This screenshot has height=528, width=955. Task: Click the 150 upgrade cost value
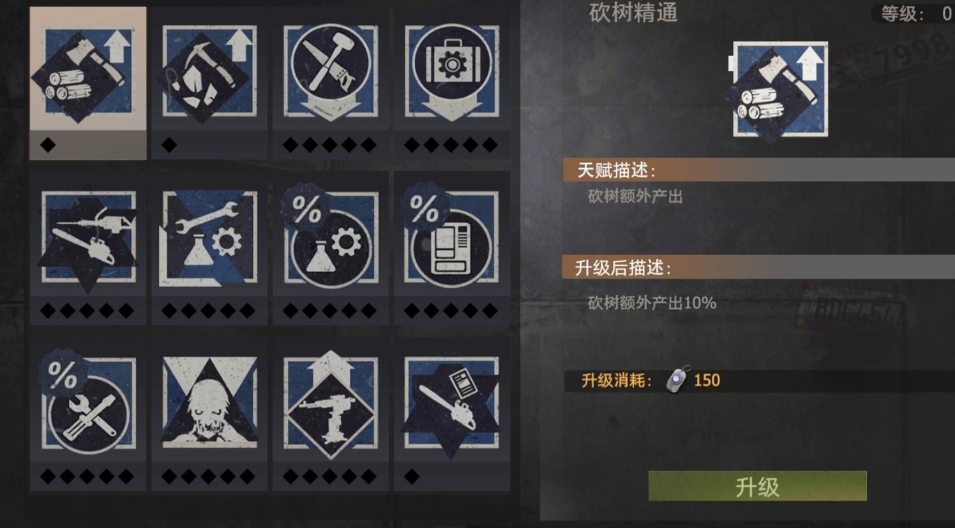pos(707,381)
